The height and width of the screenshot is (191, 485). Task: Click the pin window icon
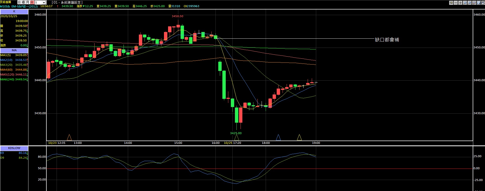coord(451,3)
